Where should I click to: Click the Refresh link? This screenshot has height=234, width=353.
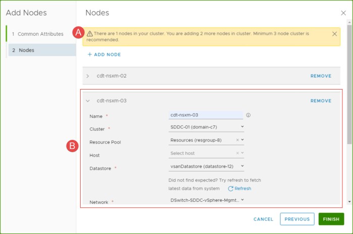coord(240,189)
